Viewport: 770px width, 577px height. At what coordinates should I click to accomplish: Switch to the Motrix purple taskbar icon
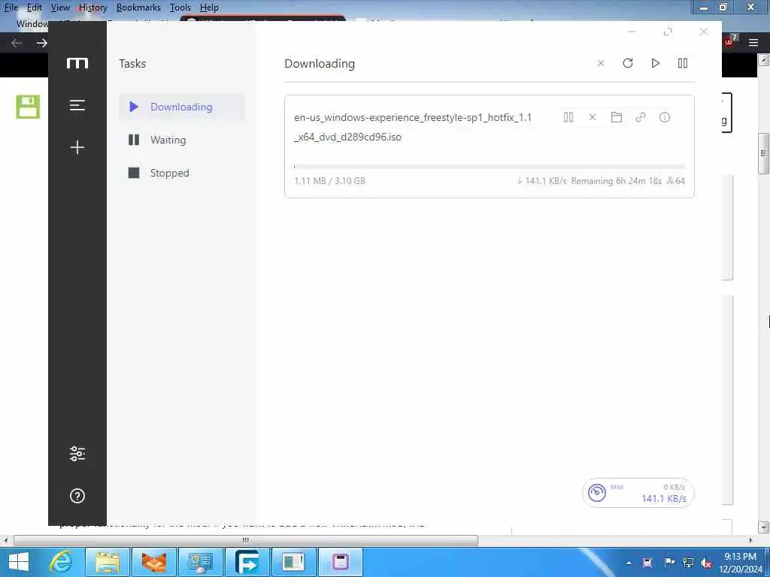tap(340, 562)
